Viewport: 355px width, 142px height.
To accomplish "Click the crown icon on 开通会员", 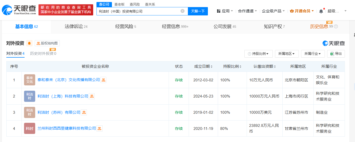I will coord(292,11).
